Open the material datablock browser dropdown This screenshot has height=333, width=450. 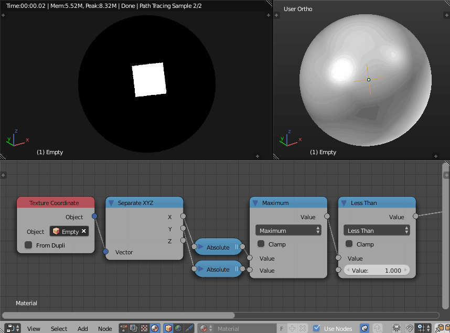205,328
